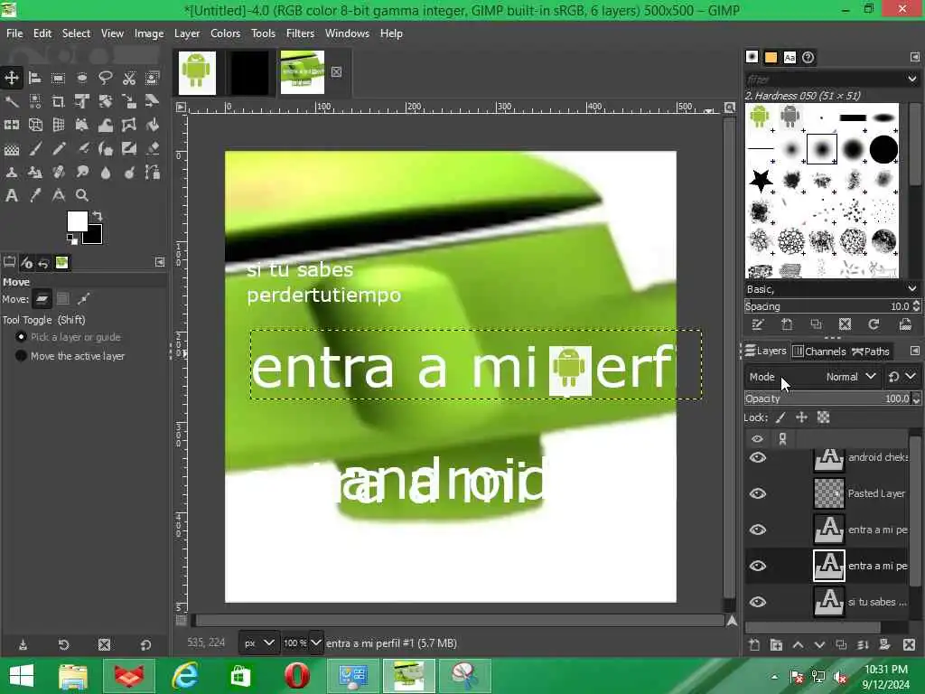This screenshot has height=694, width=925.
Task: Select the Fuzzy Select wand tool
Action: pos(11,101)
